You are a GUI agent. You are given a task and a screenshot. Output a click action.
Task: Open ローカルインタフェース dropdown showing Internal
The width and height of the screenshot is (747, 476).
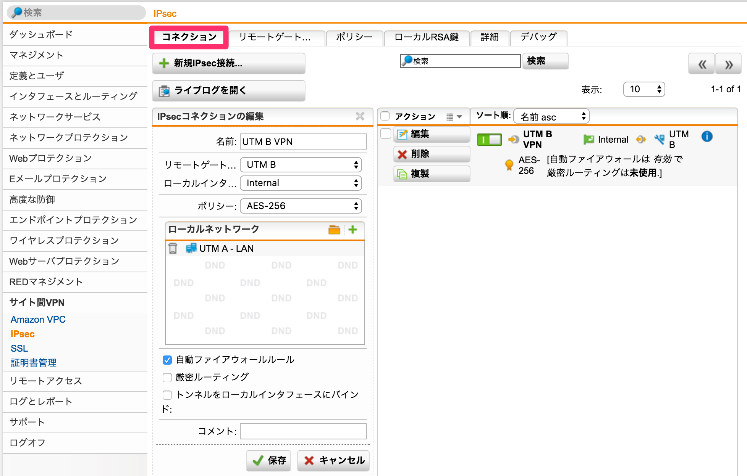pos(301,183)
